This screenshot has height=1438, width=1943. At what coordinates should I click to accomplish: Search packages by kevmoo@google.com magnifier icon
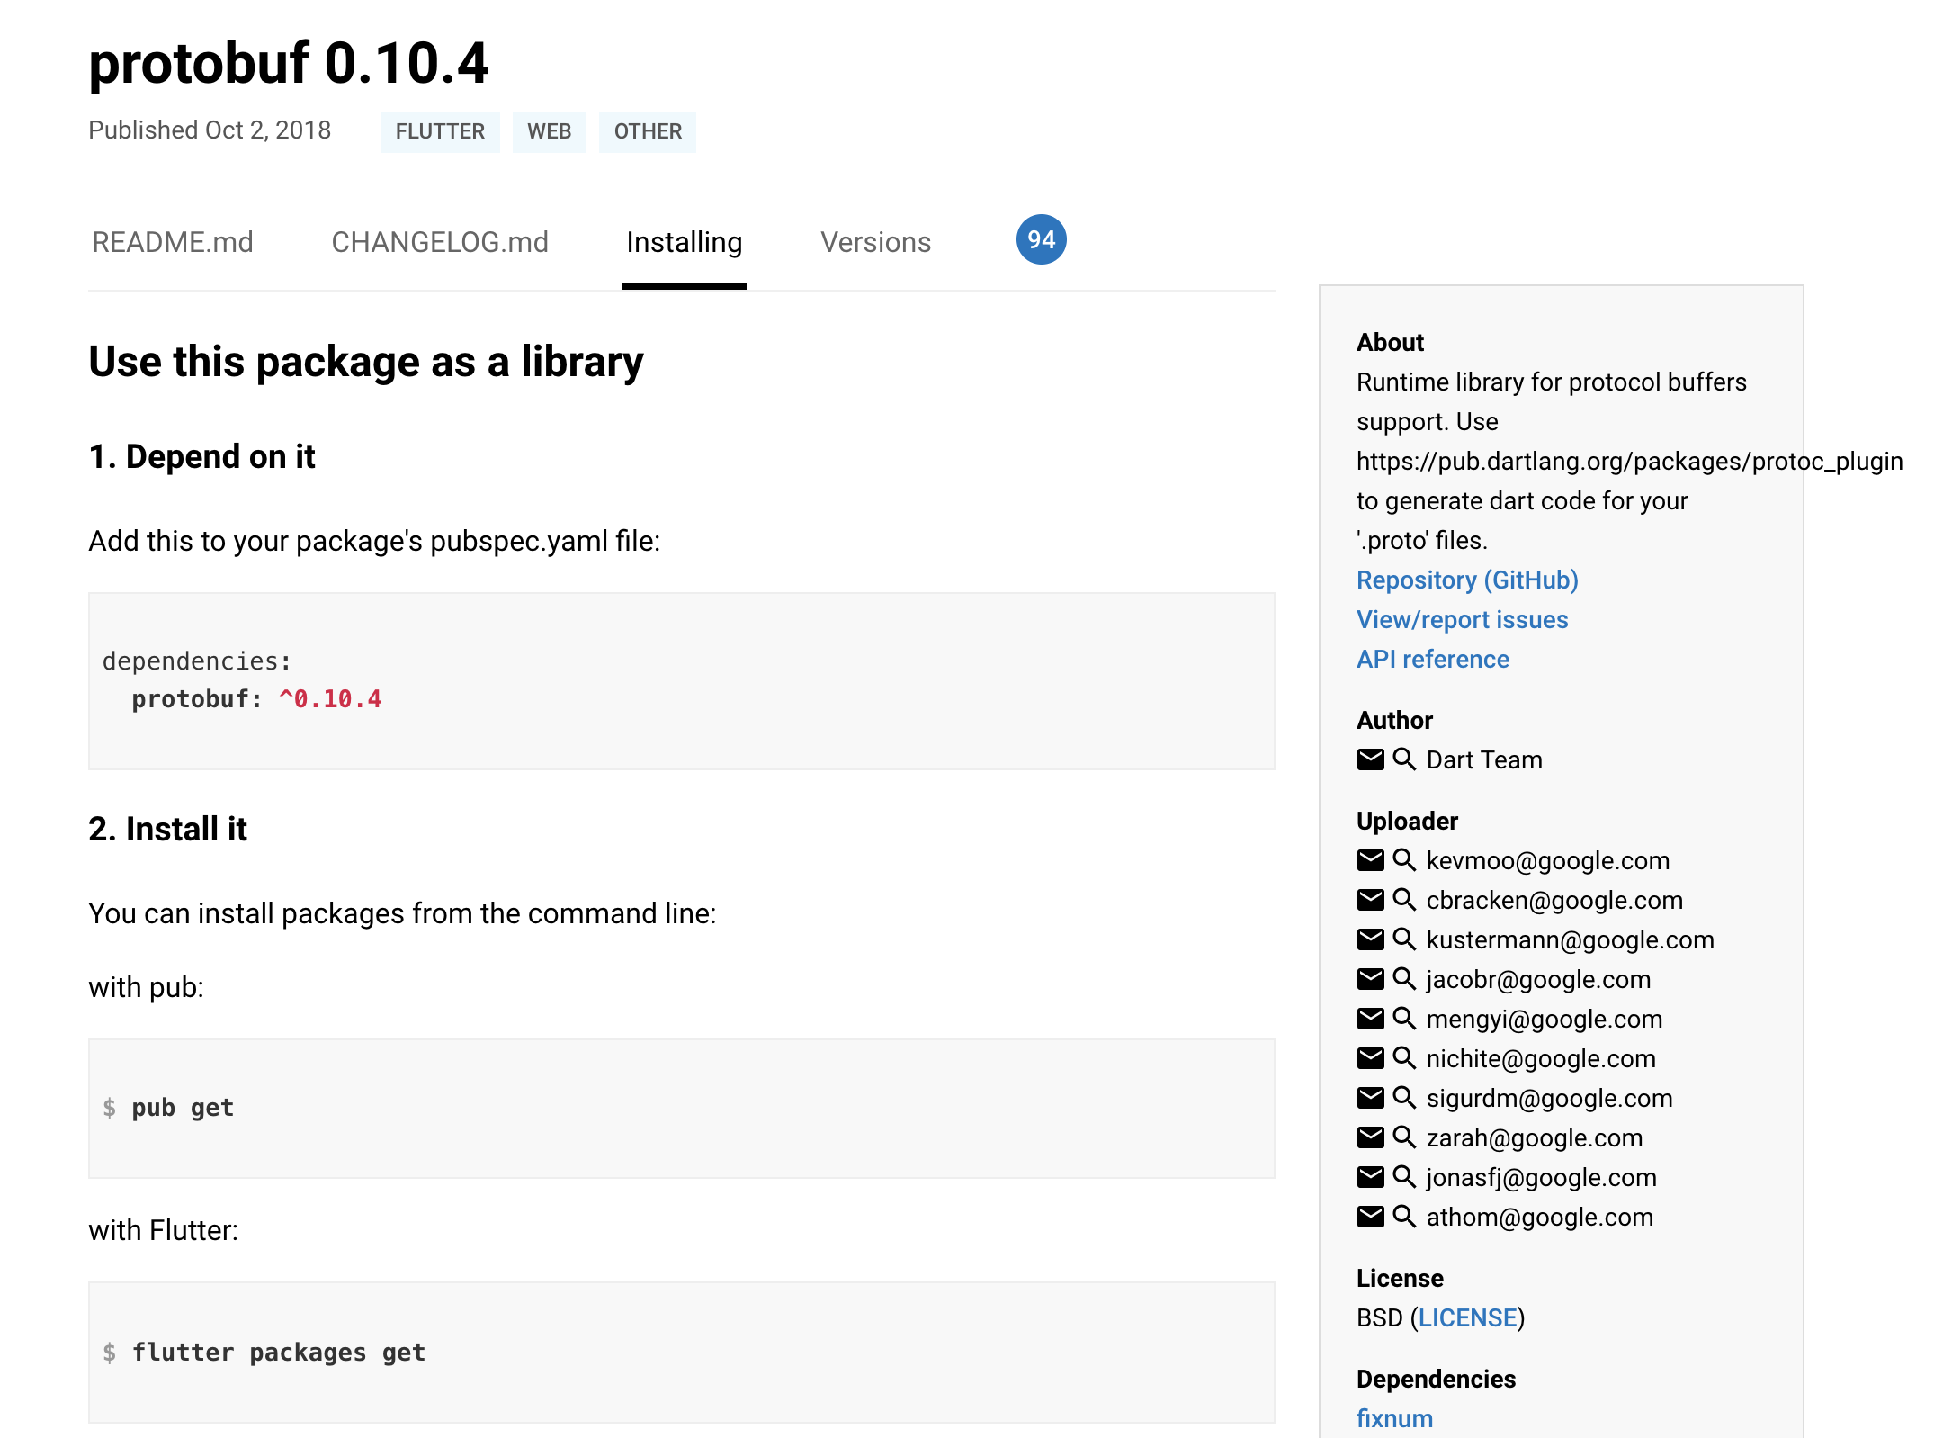click(x=1404, y=860)
